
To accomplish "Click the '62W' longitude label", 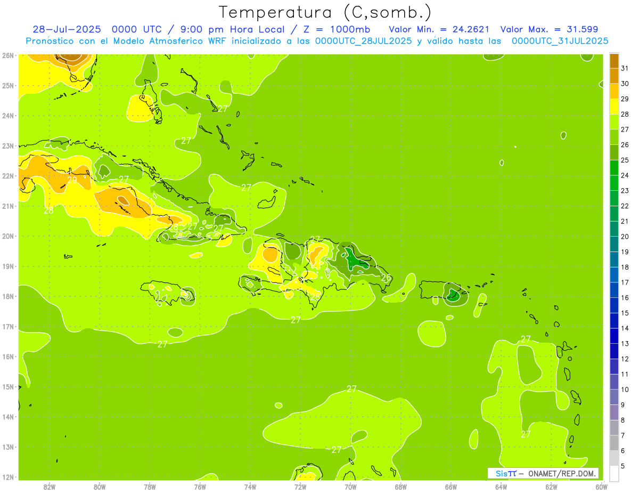I will point(552,486).
